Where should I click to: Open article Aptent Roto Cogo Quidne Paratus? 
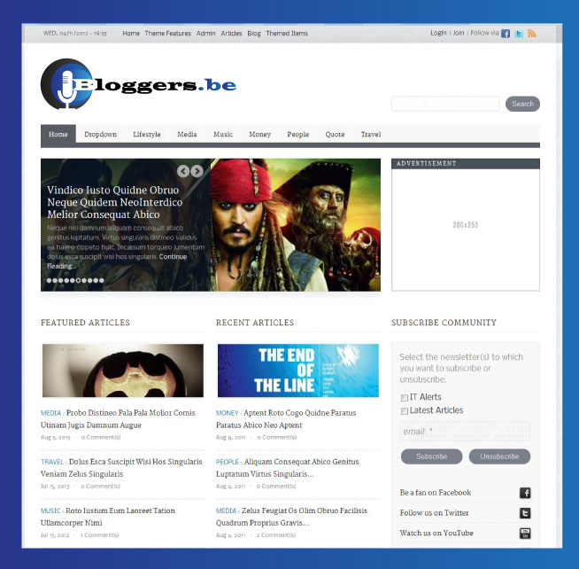[286, 419]
